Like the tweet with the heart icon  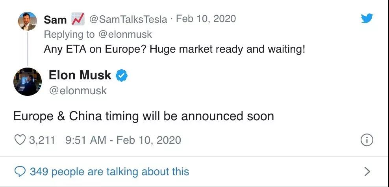pyautogui.click(x=20, y=140)
